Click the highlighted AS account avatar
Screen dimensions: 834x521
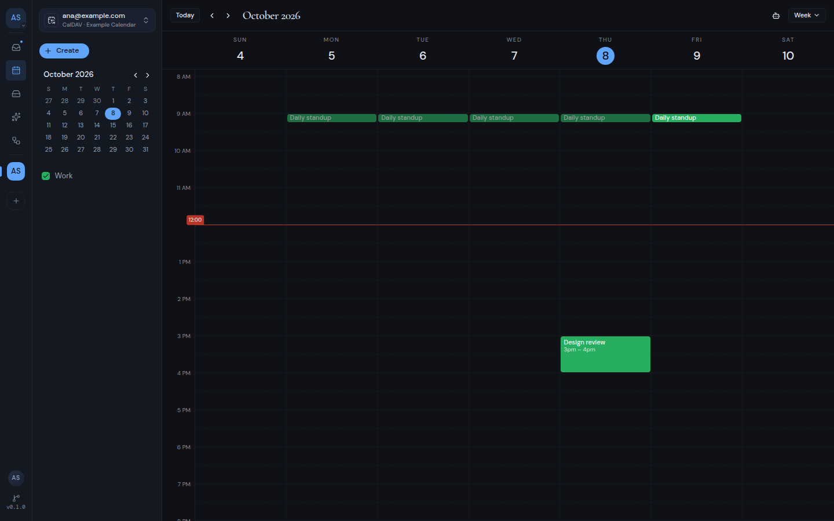click(x=16, y=171)
